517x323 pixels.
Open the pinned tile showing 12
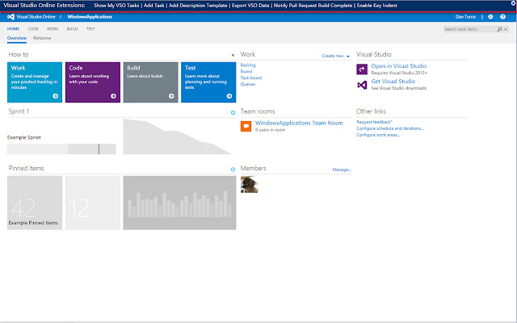click(x=93, y=203)
